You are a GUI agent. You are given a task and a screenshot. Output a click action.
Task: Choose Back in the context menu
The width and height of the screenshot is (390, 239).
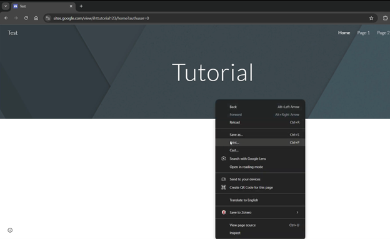tap(260, 107)
